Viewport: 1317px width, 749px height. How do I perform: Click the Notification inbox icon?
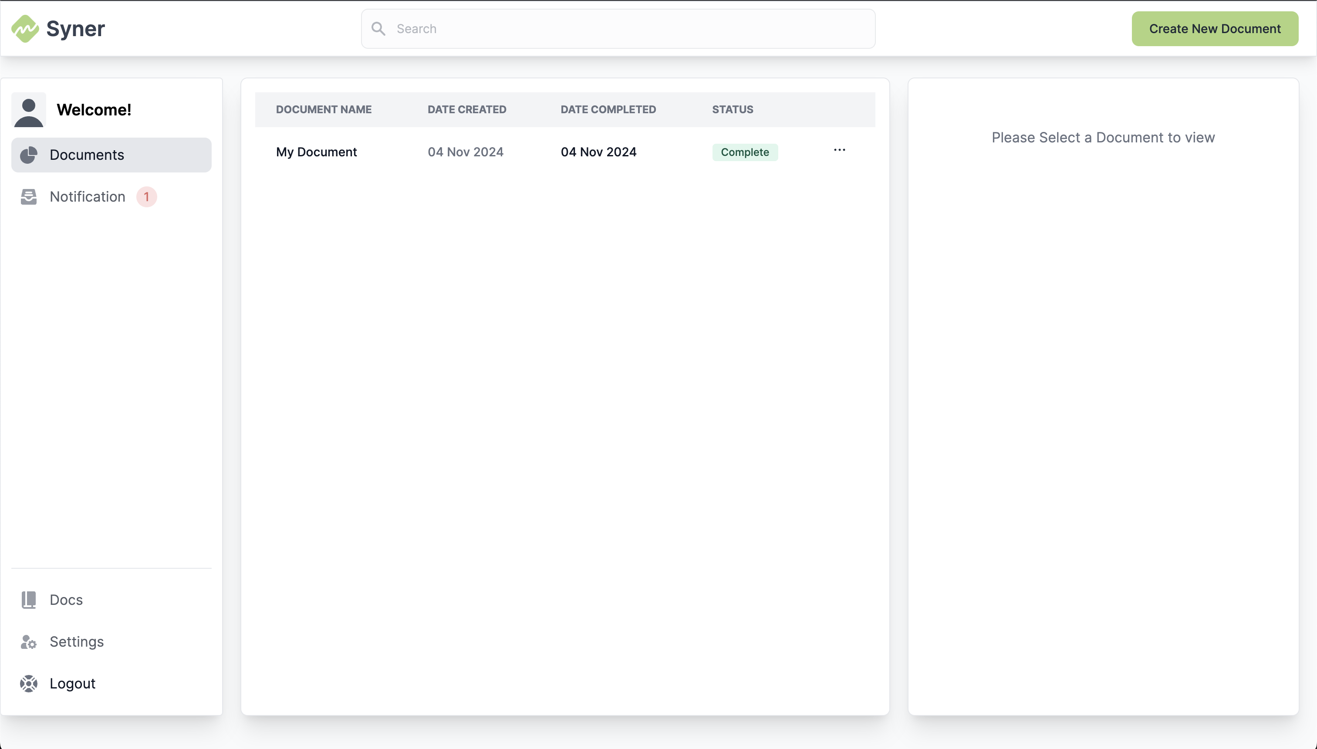[29, 196]
